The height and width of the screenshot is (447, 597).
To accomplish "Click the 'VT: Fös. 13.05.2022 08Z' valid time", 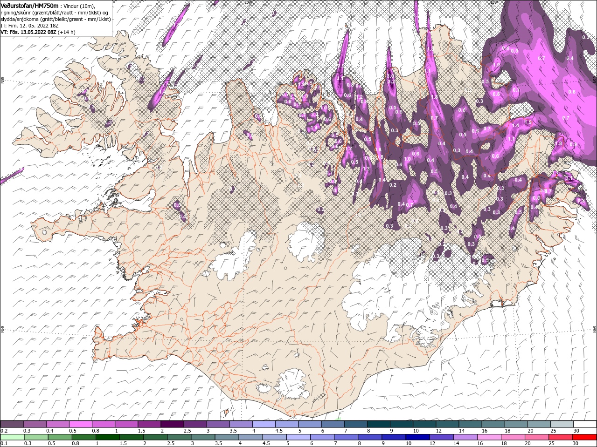I will (x=28, y=32).
